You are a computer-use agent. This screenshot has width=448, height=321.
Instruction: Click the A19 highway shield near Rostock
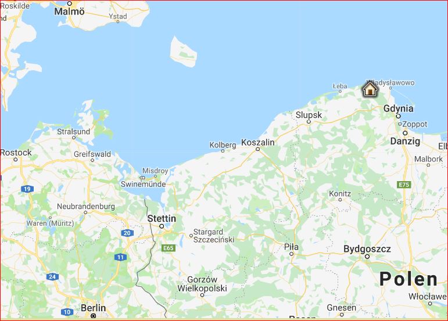click(x=27, y=189)
